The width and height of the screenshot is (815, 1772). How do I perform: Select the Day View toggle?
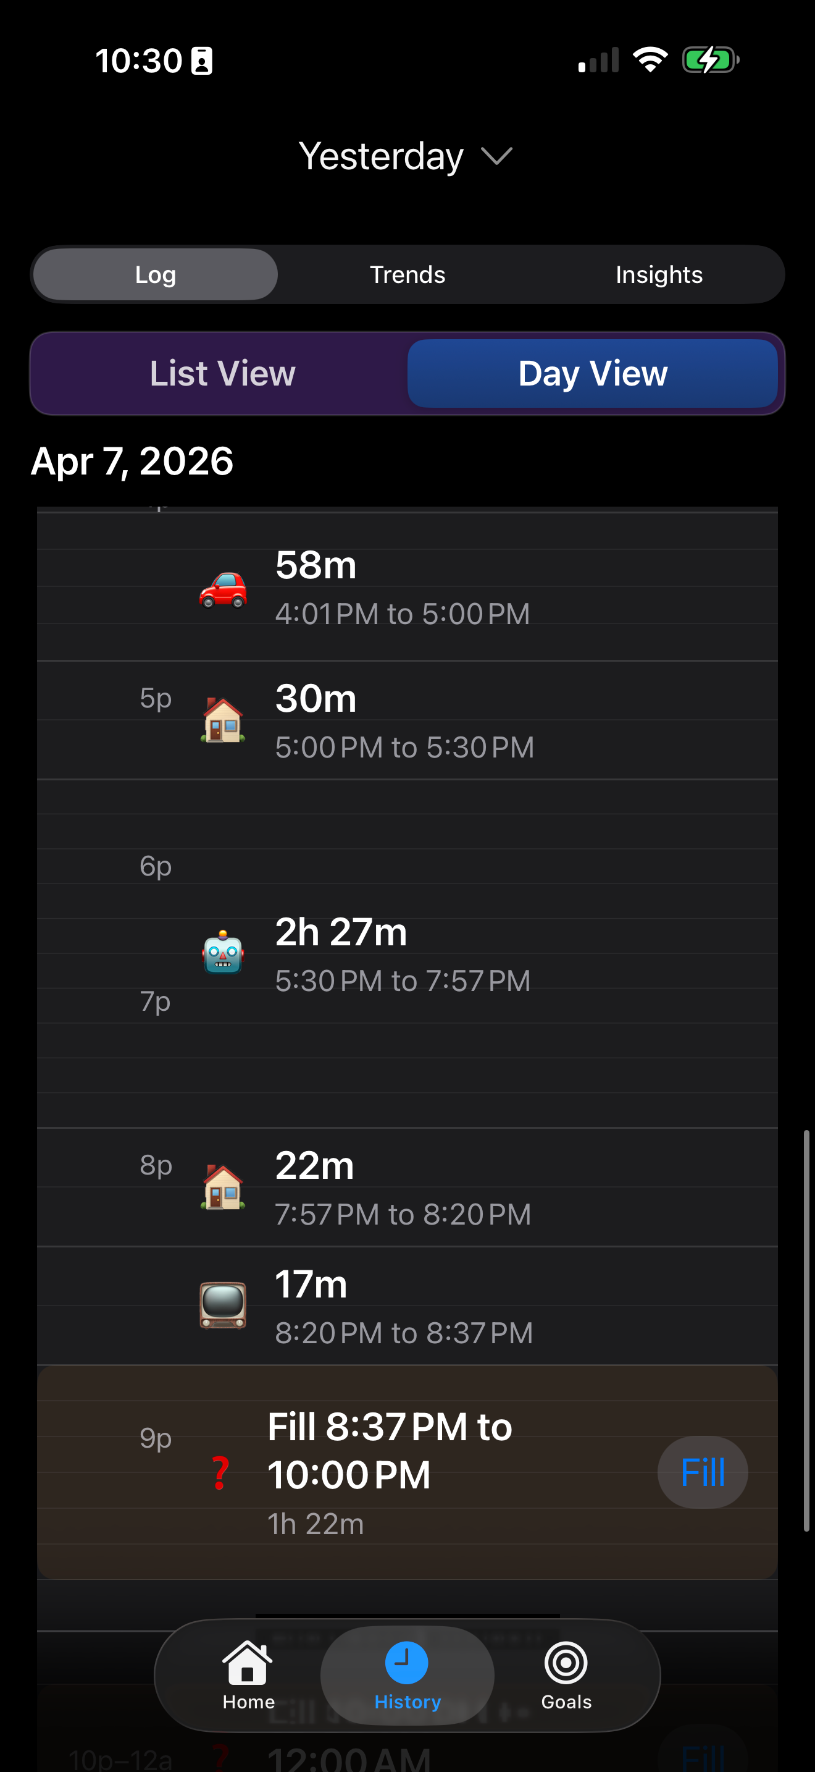[x=592, y=374]
